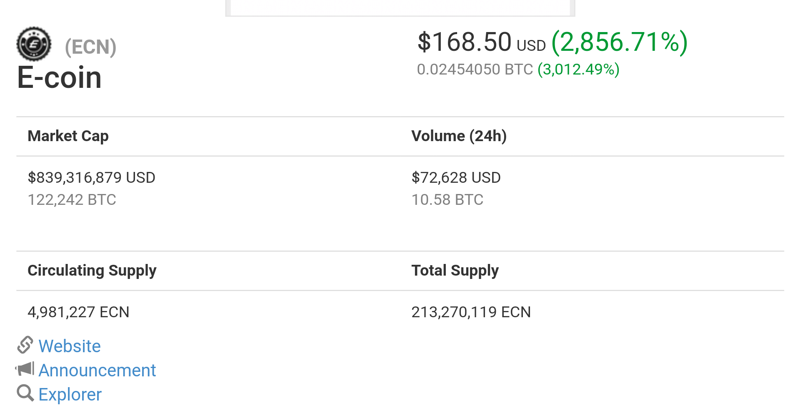Click the $72,628 USD volume value

(x=456, y=178)
